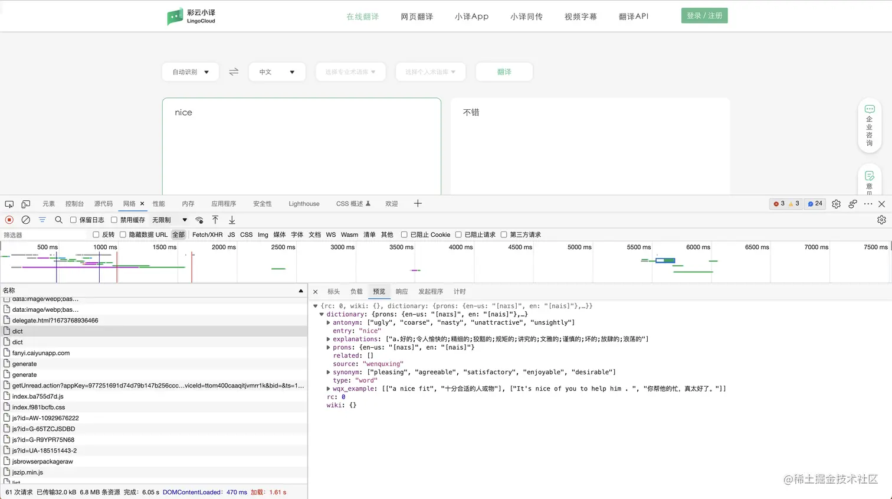Show the 3 errors and 3 warnings counter
This screenshot has height=499, width=892.
click(x=786, y=204)
